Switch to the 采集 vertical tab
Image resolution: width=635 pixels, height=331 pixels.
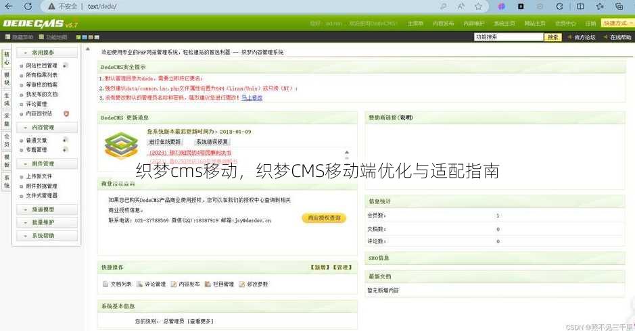tap(7, 120)
